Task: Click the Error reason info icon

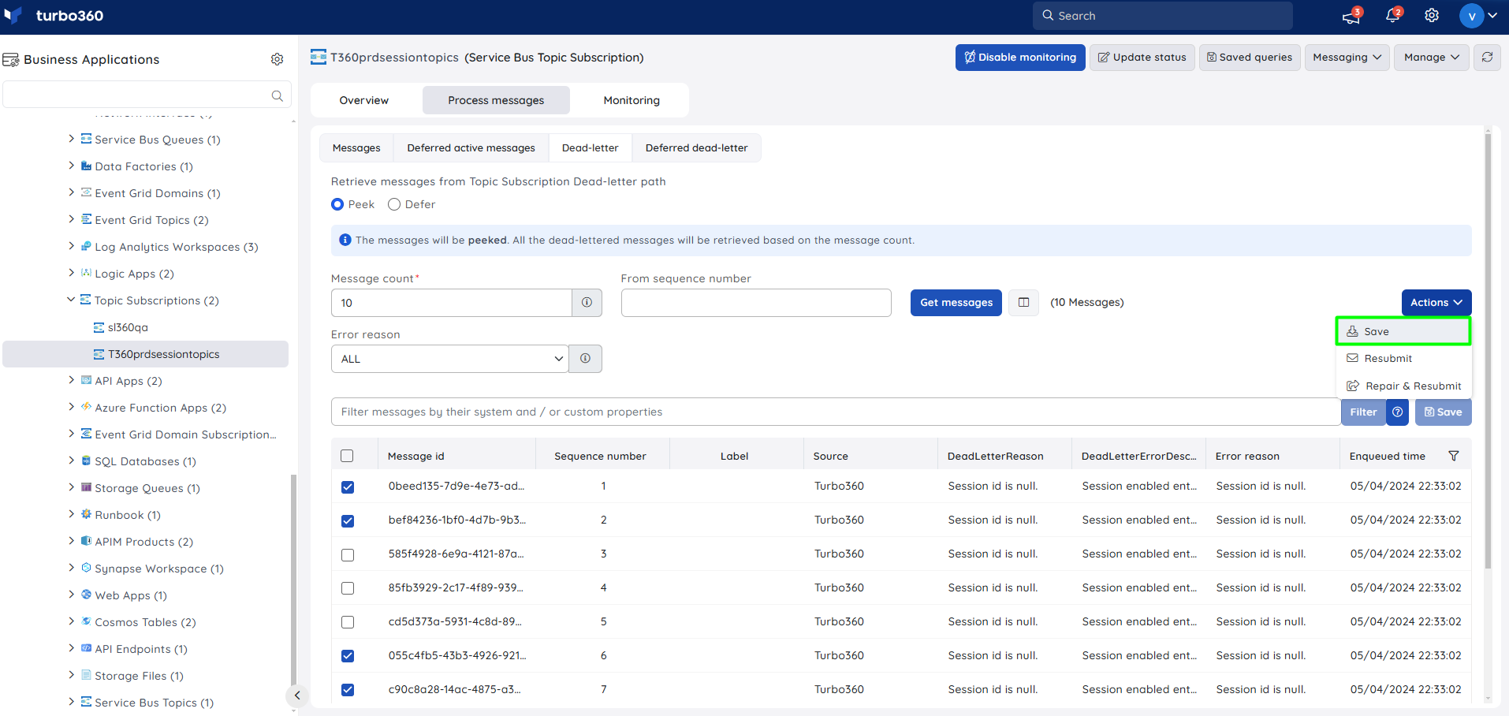Action: [585, 359]
